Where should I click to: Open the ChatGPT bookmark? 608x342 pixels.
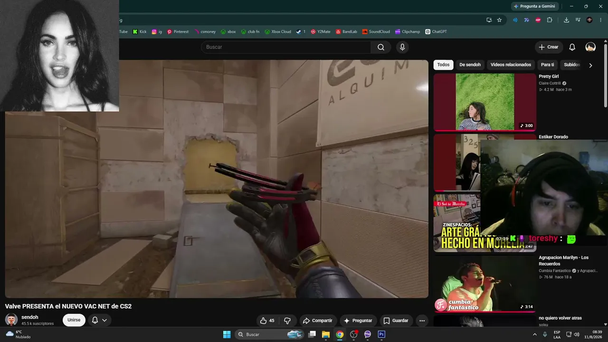[436, 32]
